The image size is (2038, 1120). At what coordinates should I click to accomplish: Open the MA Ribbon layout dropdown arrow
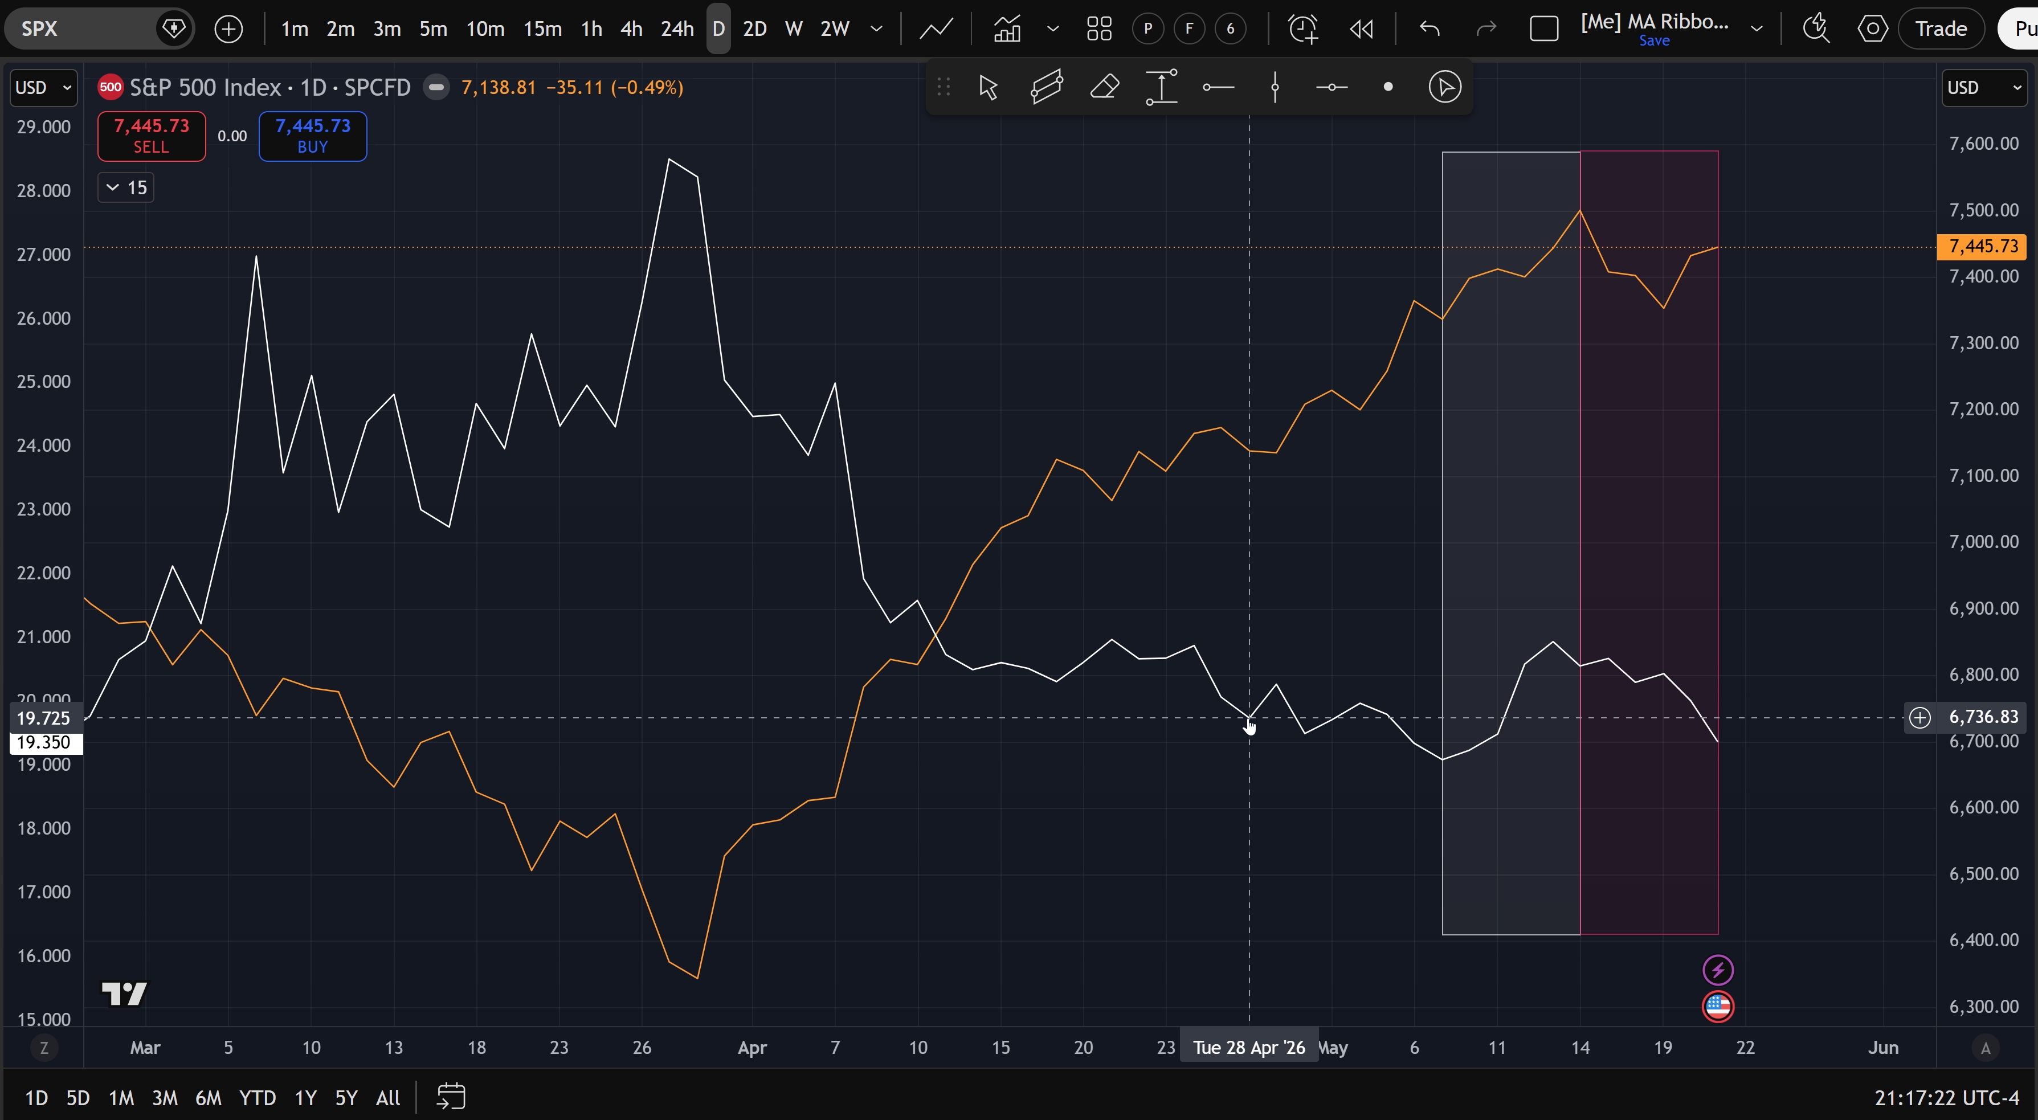(1757, 29)
